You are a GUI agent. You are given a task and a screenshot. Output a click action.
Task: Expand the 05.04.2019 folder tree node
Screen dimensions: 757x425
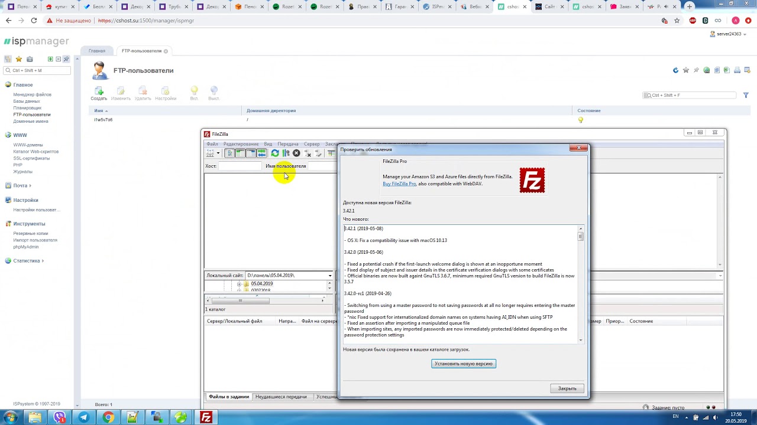point(239,284)
